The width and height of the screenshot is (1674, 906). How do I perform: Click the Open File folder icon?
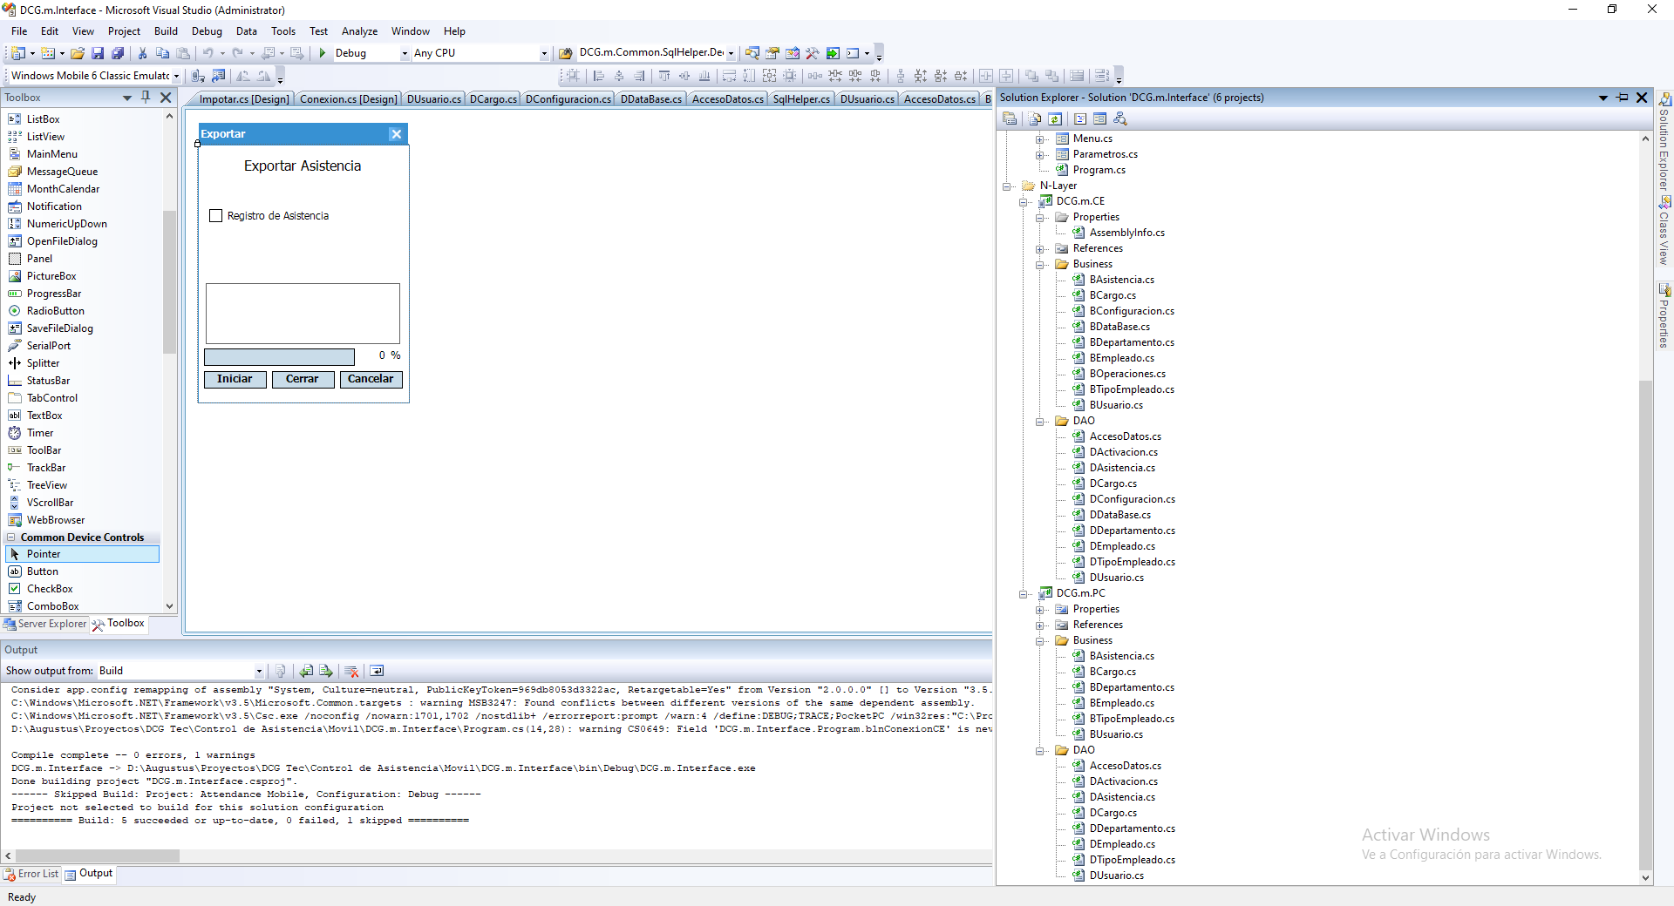78,53
